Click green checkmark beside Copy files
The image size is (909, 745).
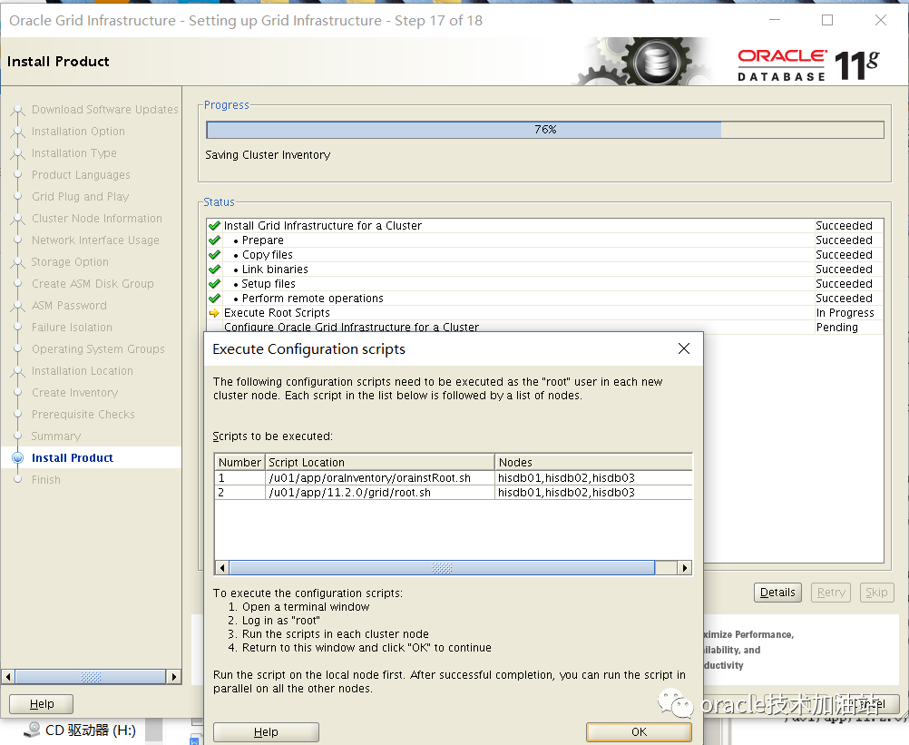click(214, 254)
